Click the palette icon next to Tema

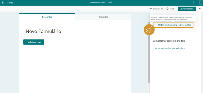point(167,9)
